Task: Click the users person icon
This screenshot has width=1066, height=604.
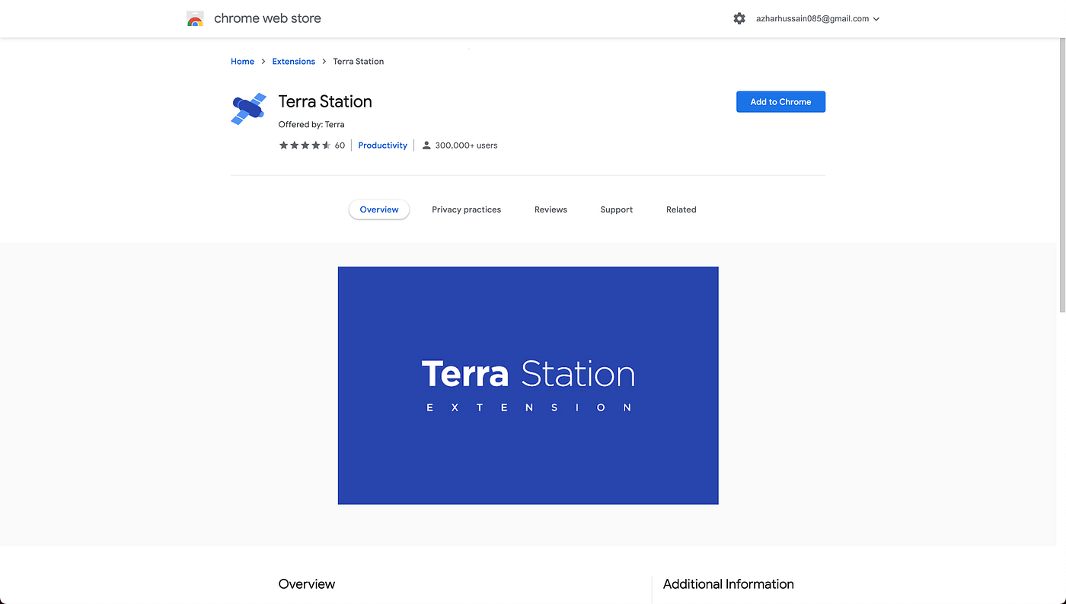Action: [x=426, y=145]
